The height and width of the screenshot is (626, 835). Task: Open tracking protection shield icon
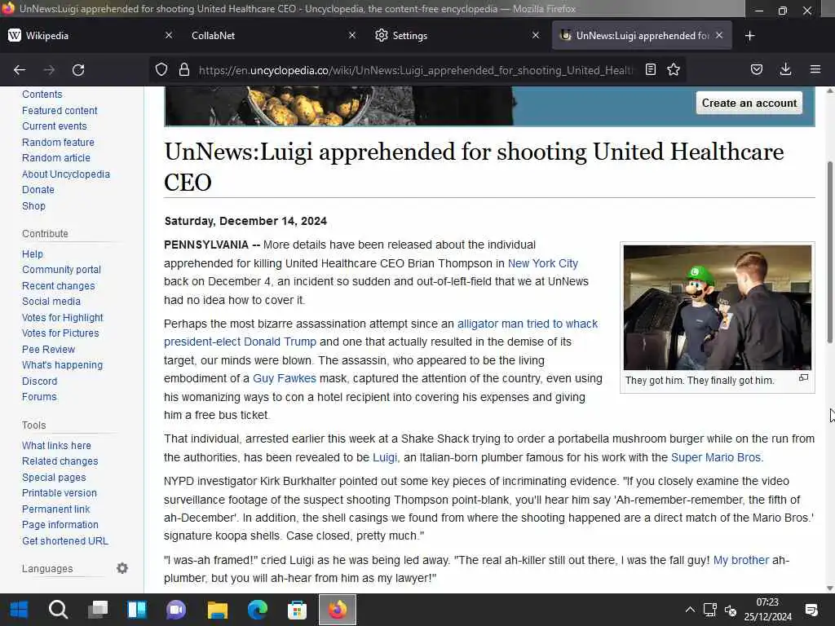click(161, 70)
